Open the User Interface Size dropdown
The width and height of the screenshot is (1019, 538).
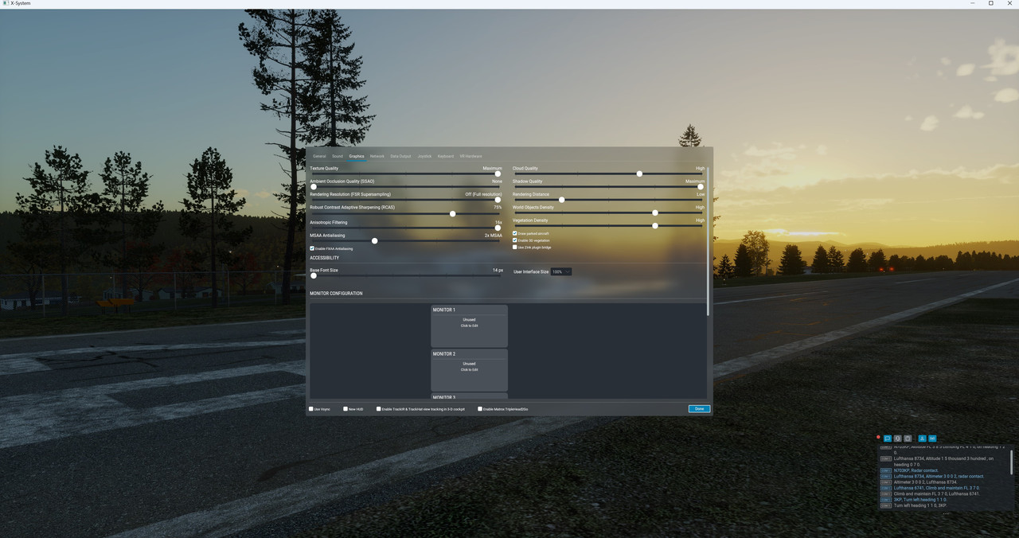(x=561, y=271)
